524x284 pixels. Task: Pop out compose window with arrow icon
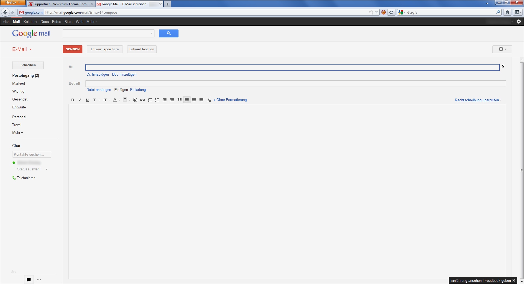503,66
